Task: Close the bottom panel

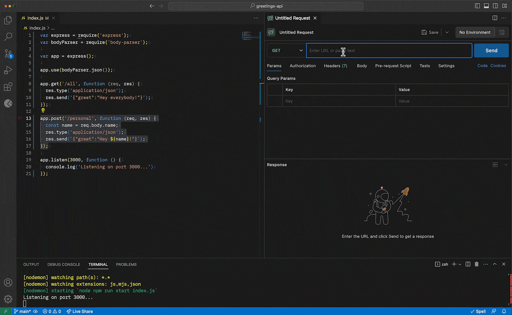Action: (x=504, y=264)
